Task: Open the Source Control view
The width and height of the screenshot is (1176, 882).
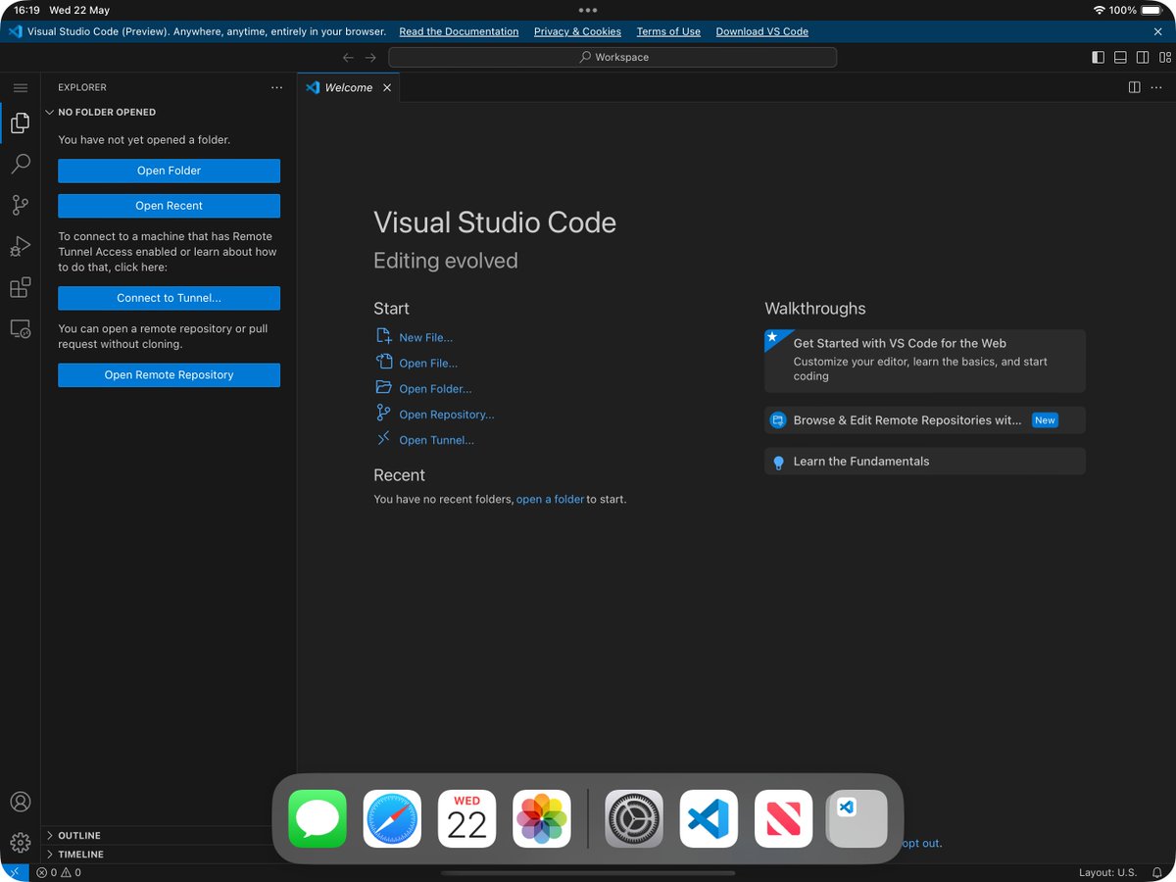Action: point(20,205)
